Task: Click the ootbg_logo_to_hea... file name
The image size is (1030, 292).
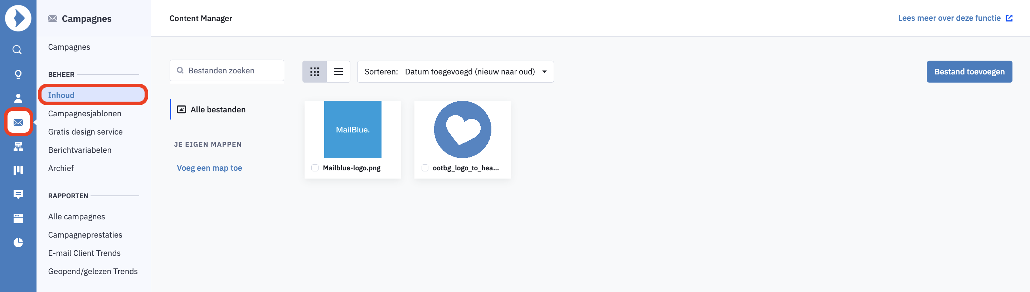Action: (465, 168)
